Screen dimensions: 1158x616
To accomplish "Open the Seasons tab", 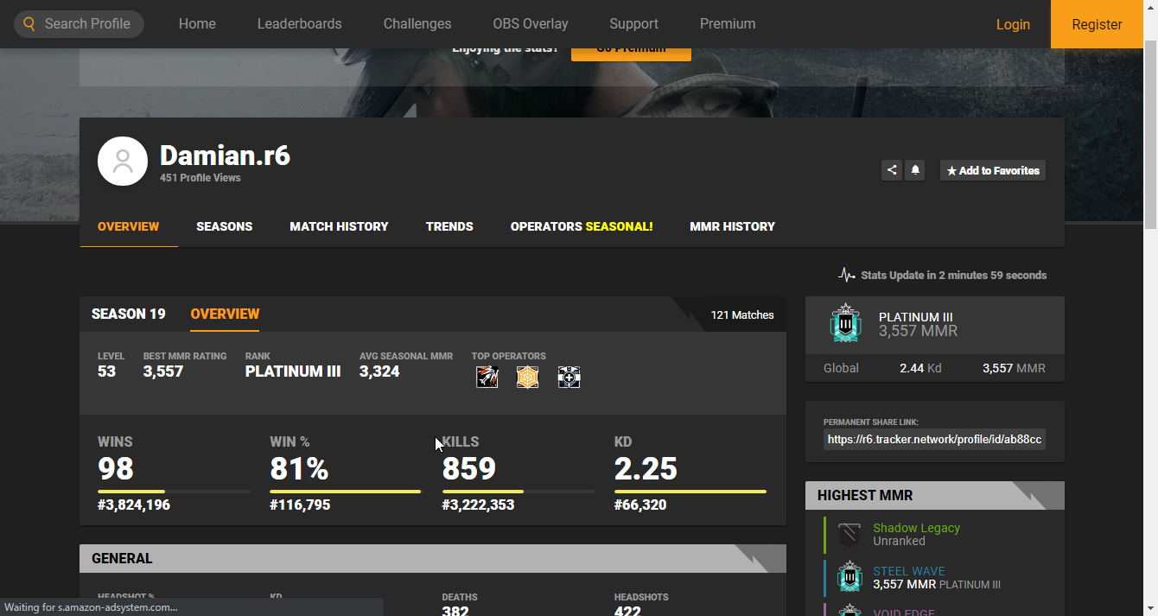I will (x=224, y=226).
